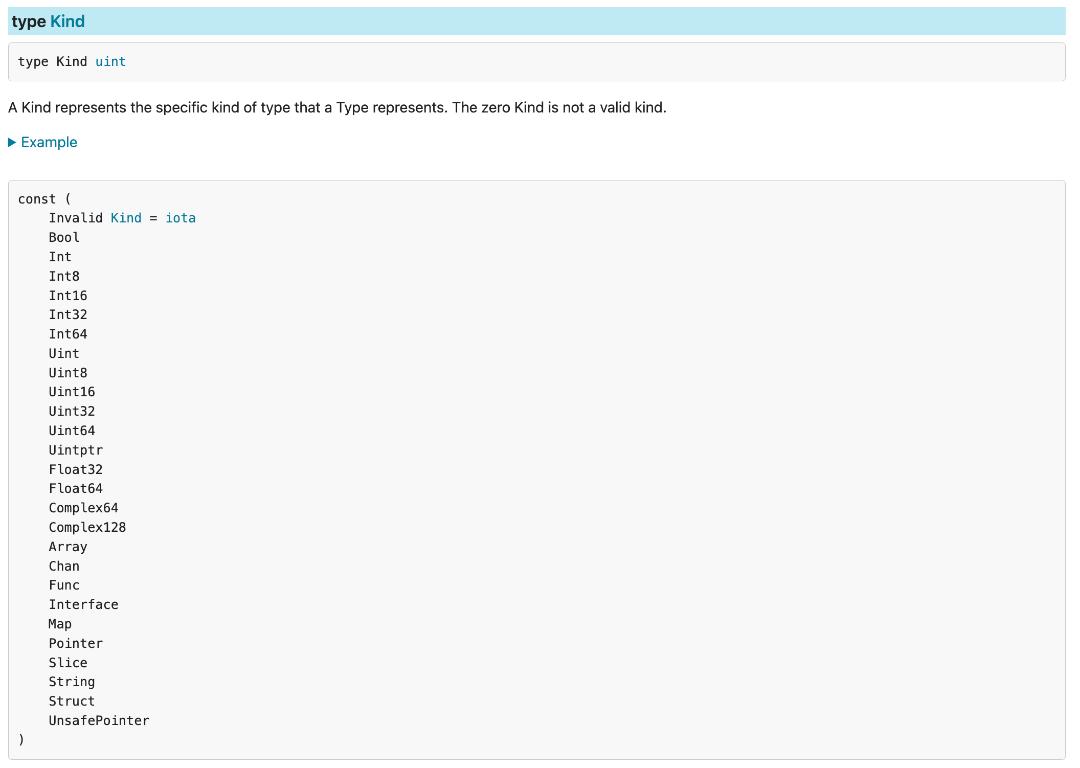Click the UnsafePointer constant entry
This screenshot has height=768, width=1080.
tap(99, 721)
